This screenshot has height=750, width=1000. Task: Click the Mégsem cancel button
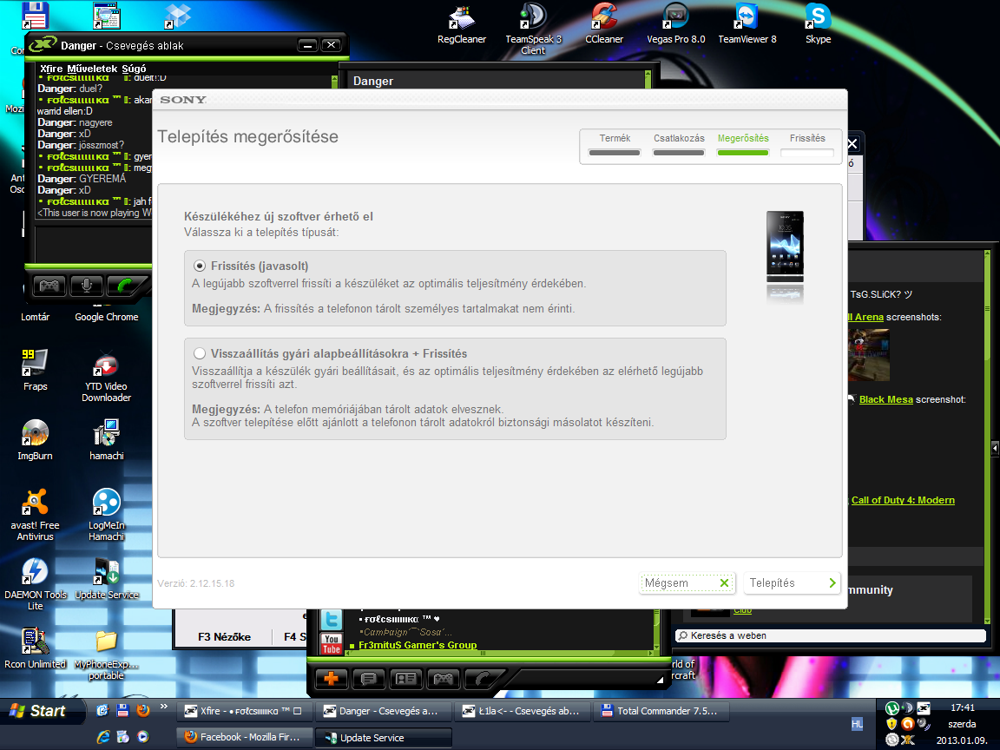(x=687, y=583)
